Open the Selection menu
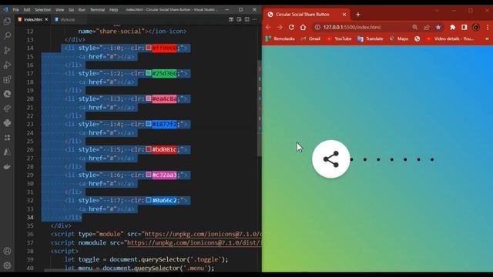The height and width of the screenshot is (277, 493). 43,10
